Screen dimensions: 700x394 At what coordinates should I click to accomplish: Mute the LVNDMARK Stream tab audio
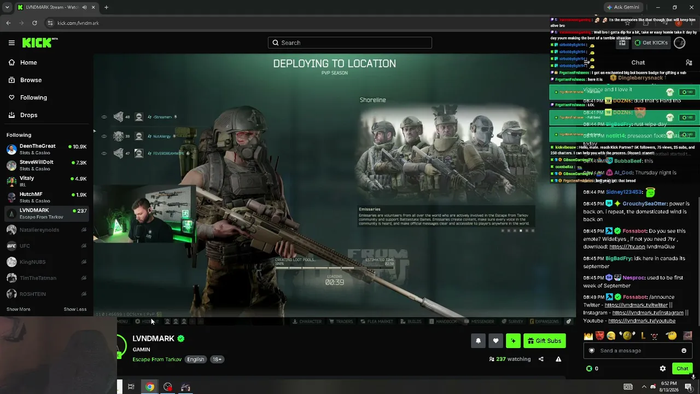[84, 7]
